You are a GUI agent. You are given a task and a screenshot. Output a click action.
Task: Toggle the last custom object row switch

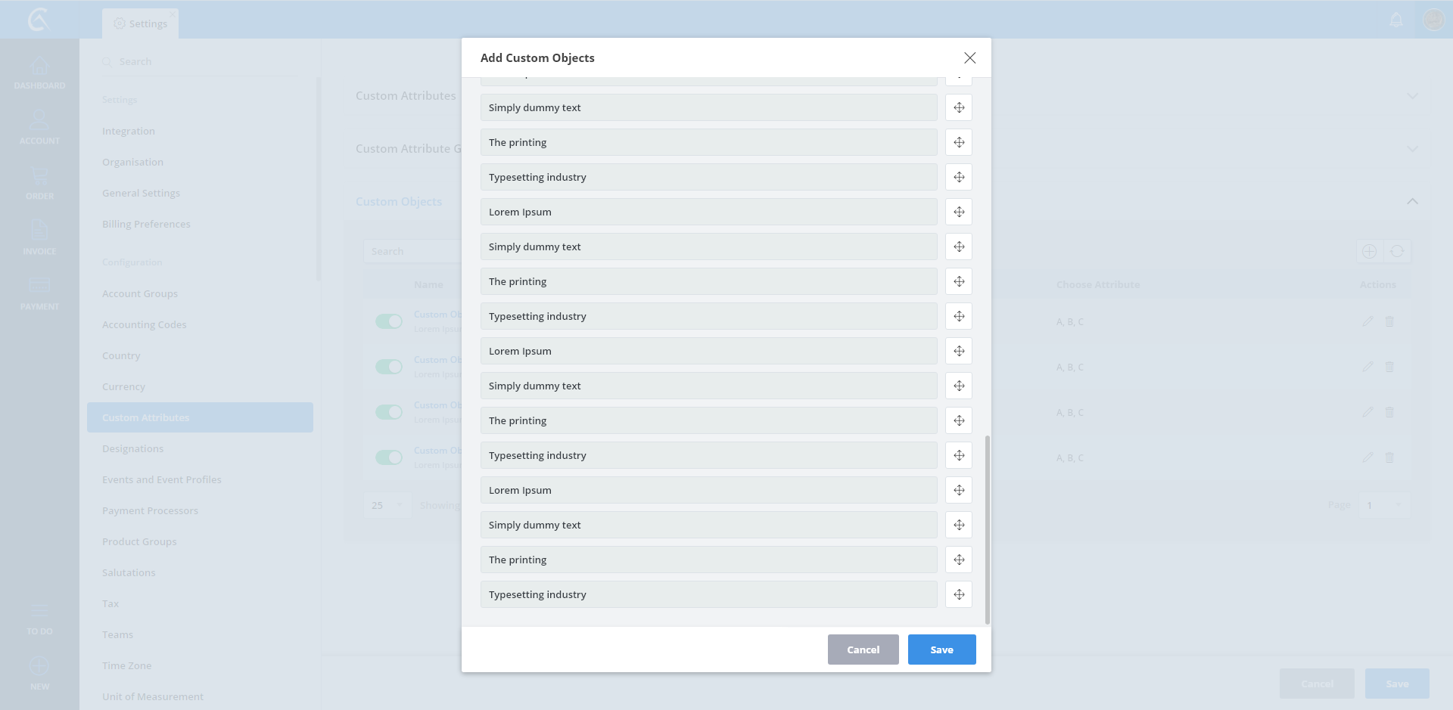389,457
